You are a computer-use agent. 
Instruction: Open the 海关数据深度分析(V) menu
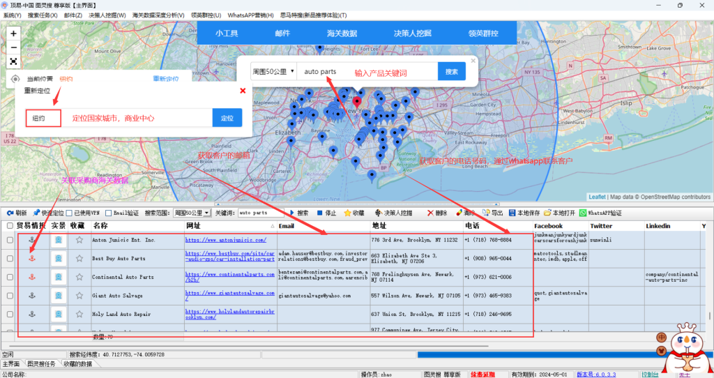pyautogui.click(x=158, y=15)
